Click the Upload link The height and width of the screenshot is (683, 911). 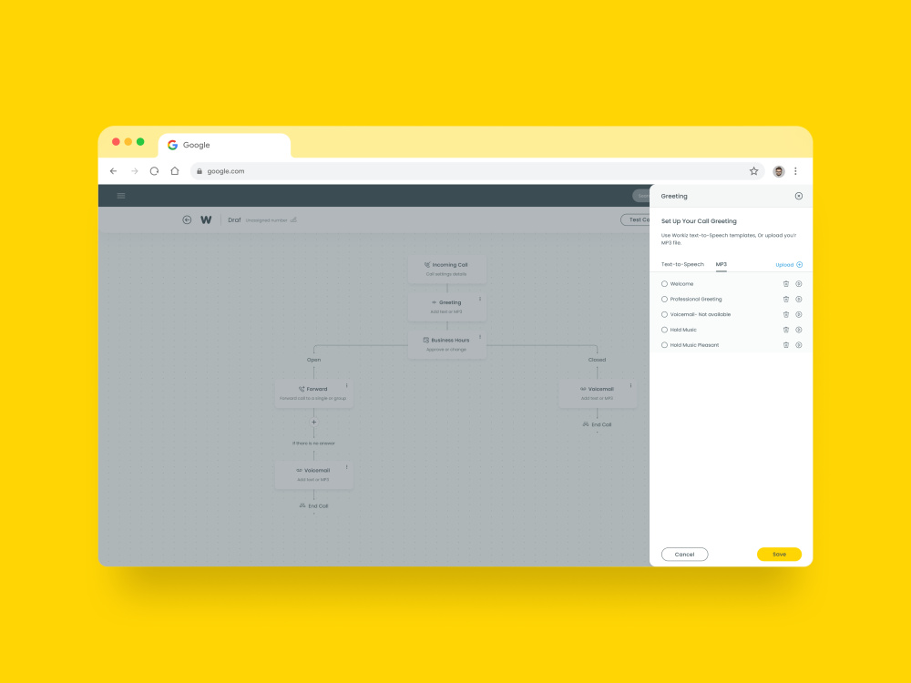(x=784, y=265)
